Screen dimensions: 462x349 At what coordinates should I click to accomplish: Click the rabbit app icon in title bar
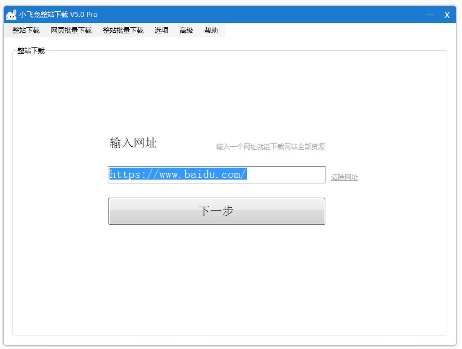click(x=11, y=15)
